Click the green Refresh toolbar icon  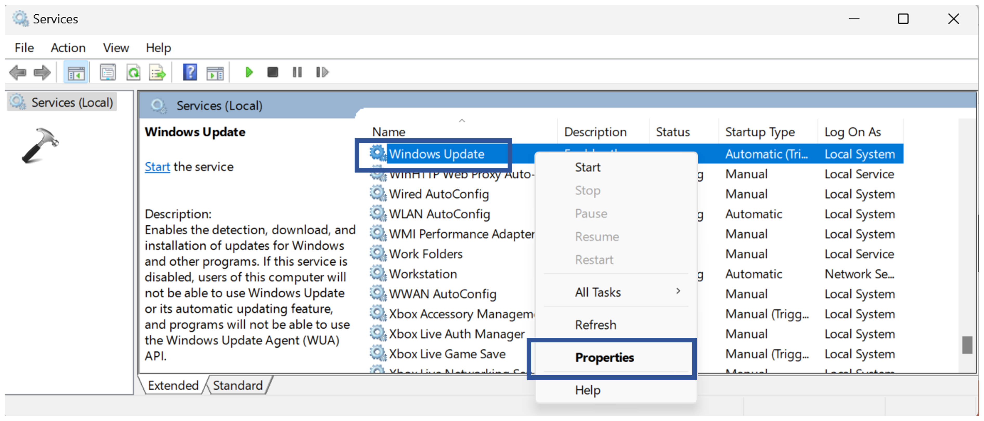click(x=133, y=72)
